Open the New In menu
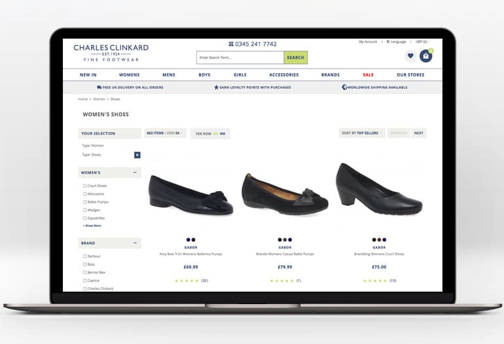 [x=88, y=75]
